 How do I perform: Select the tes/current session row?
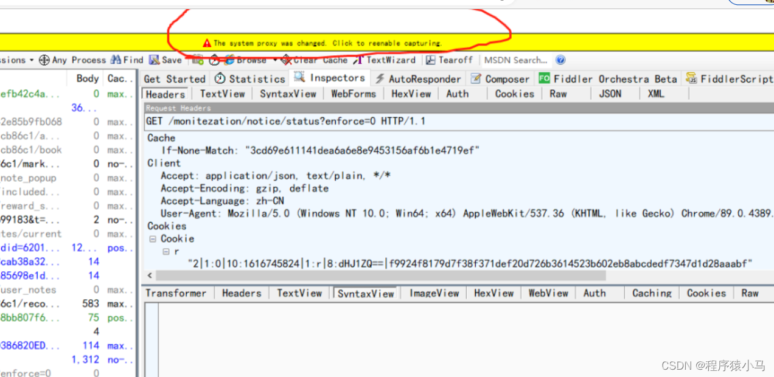pyautogui.click(x=67, y=234)
